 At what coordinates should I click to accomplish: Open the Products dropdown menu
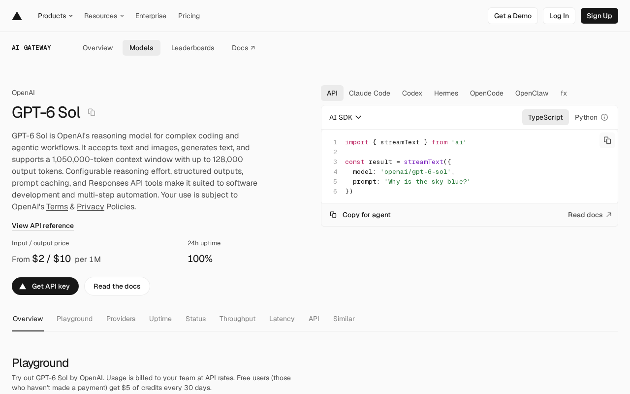55,16
